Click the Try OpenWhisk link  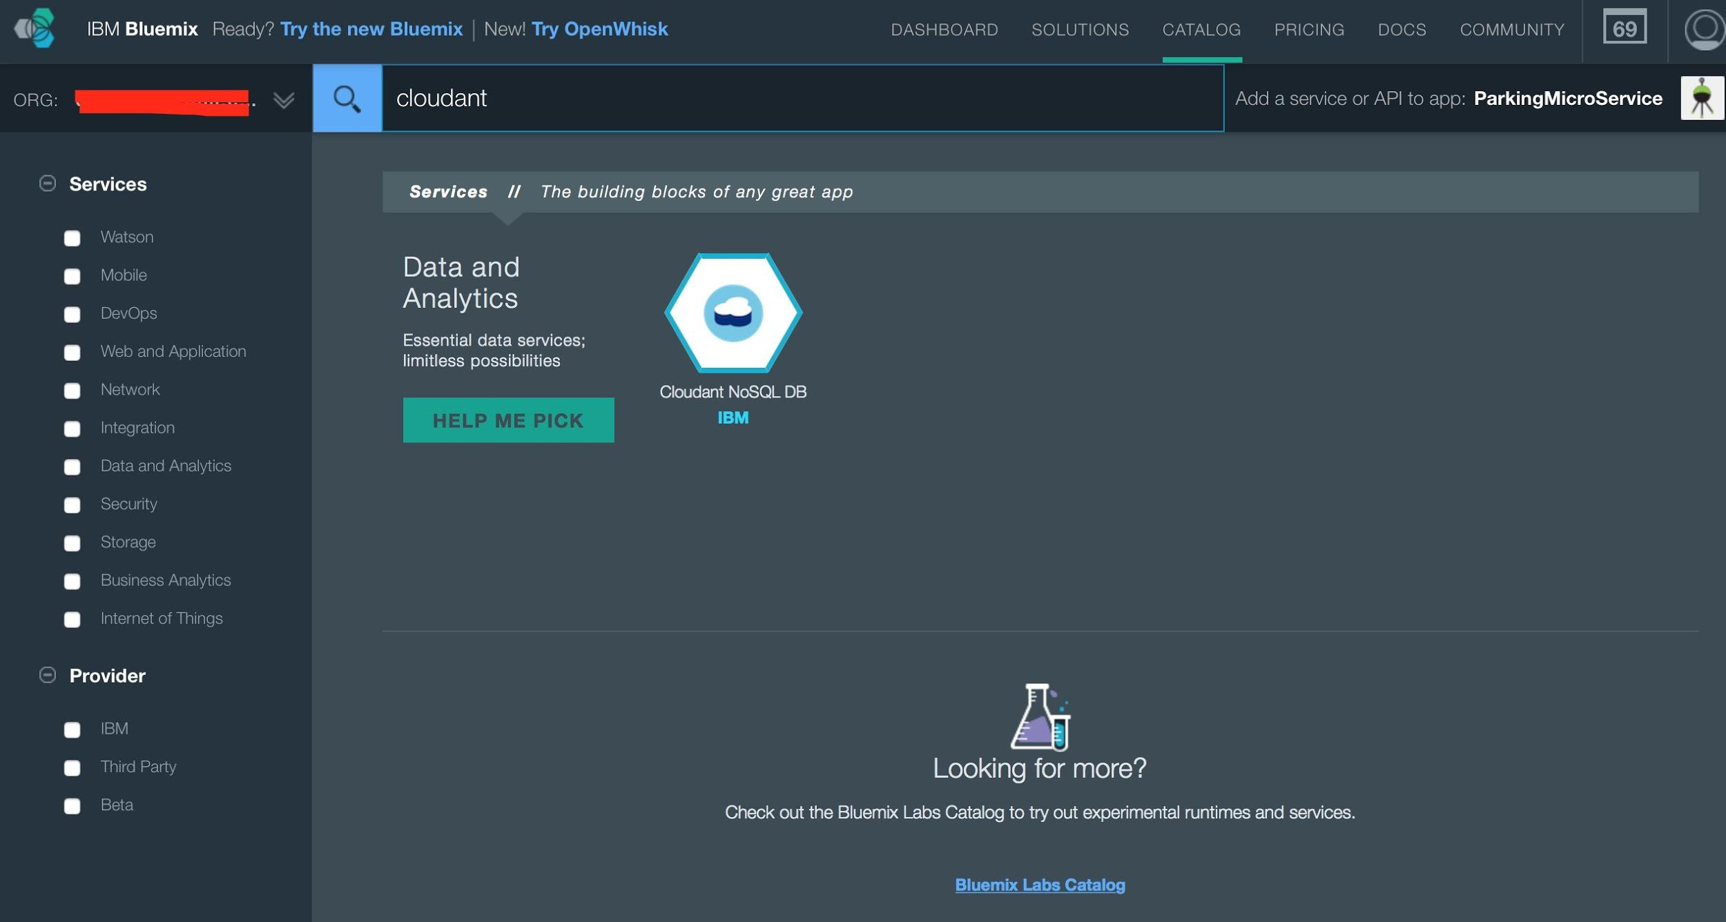pos(599,29)
